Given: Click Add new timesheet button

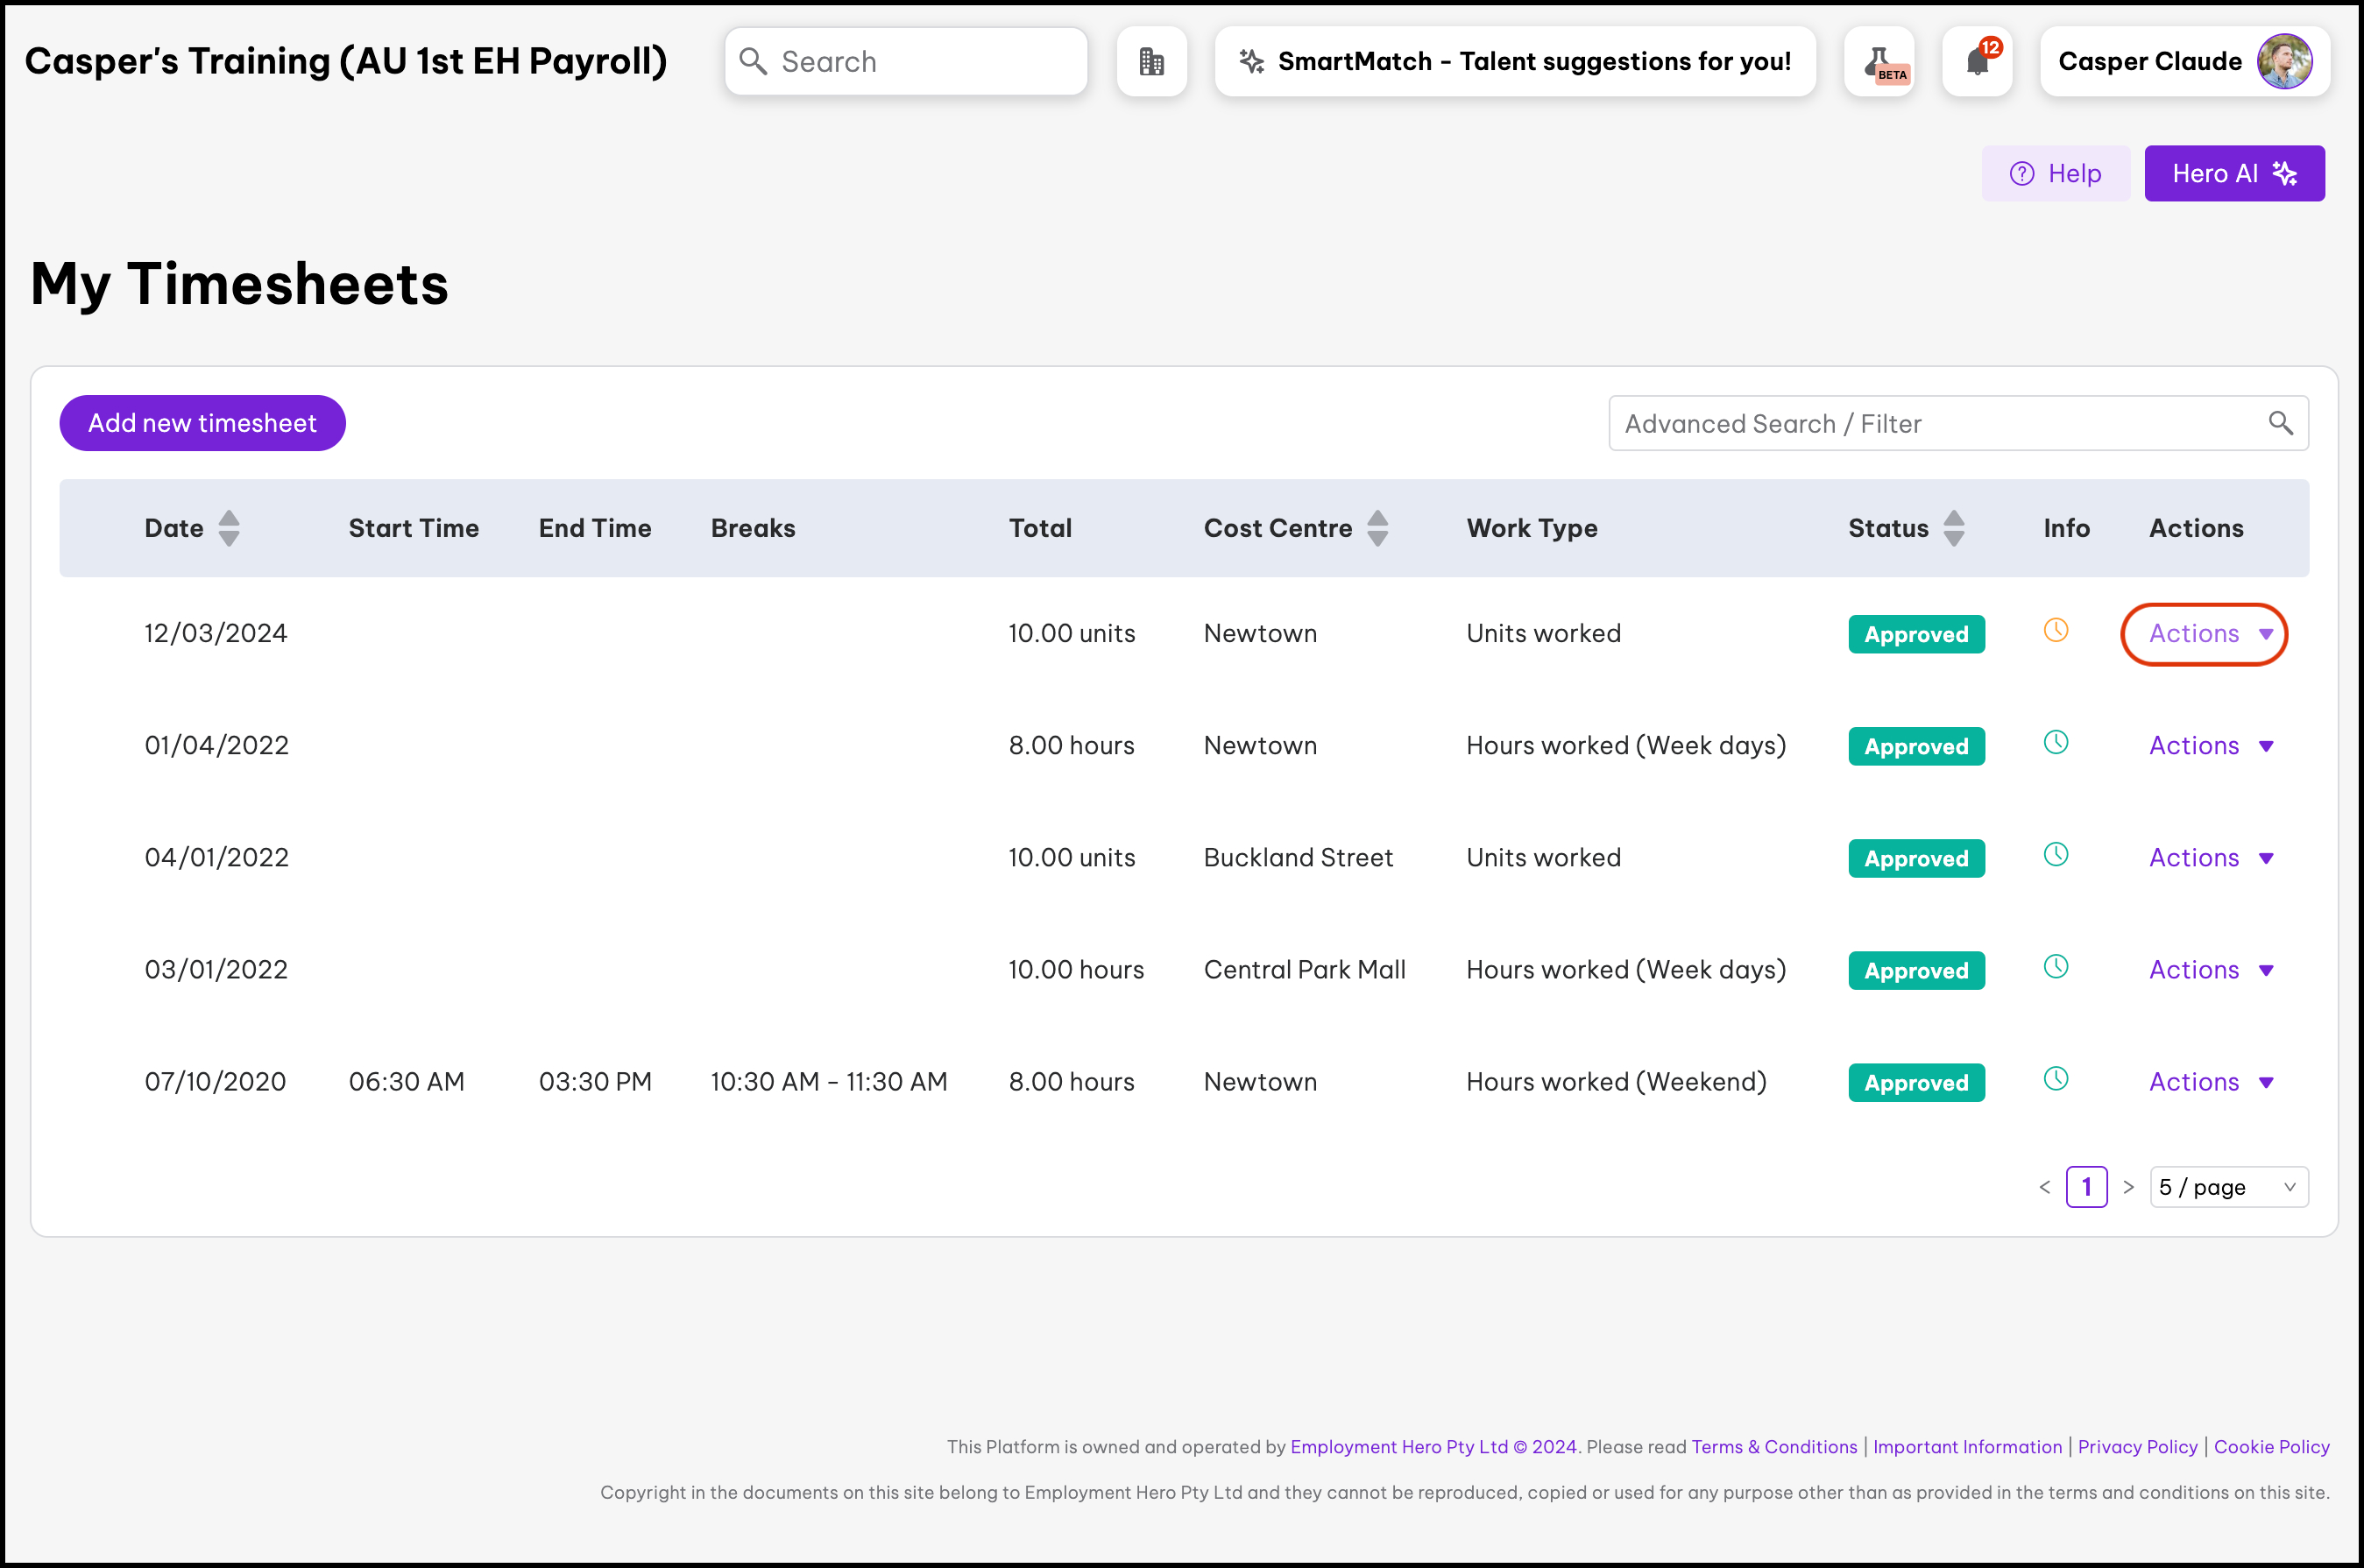Looking at the screenshot, I should tap(202, 423).
